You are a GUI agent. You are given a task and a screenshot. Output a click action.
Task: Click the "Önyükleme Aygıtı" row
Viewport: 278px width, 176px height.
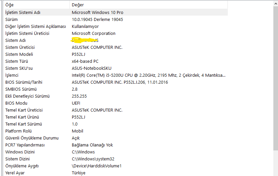[22, 166]
